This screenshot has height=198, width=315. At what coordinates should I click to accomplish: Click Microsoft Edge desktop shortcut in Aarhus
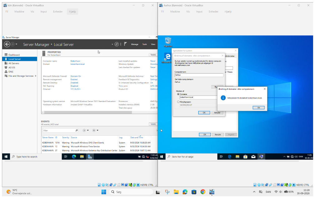coord(167,58)
